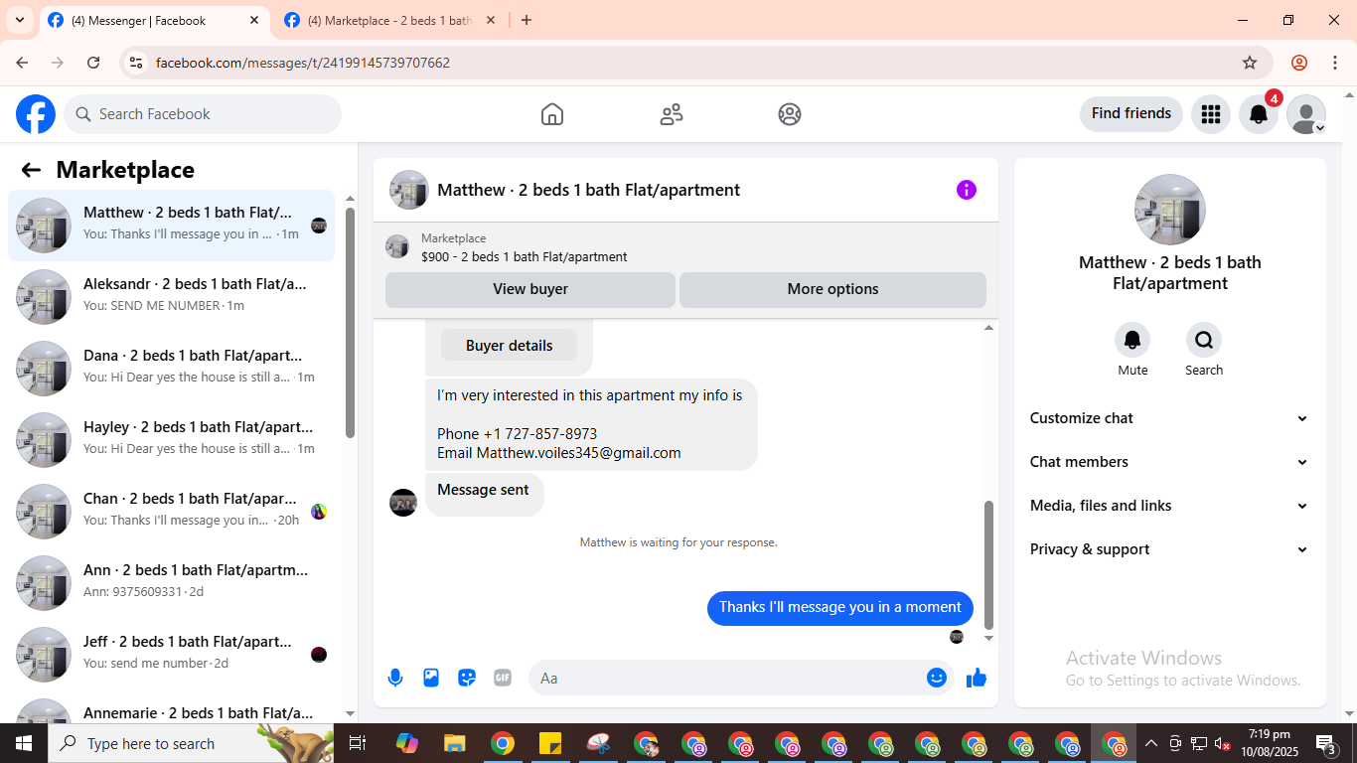Click the address bar URL
Screen dimensions: 1357x763
coord(303,63)
